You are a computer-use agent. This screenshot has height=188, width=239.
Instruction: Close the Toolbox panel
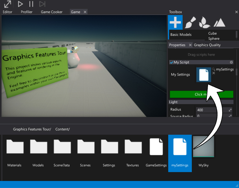click(237, 12)
